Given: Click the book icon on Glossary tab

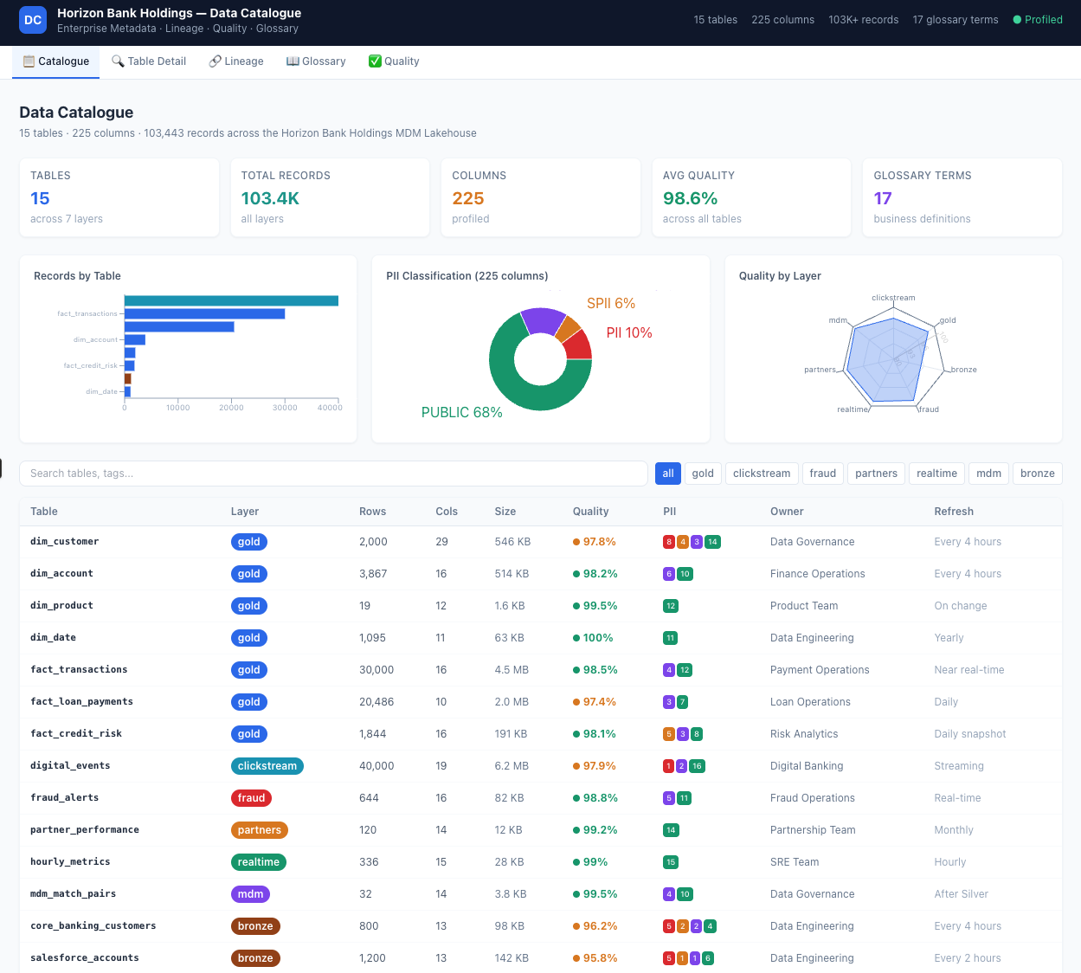Looking at the screenshot, I should click(x=293, y=61).
